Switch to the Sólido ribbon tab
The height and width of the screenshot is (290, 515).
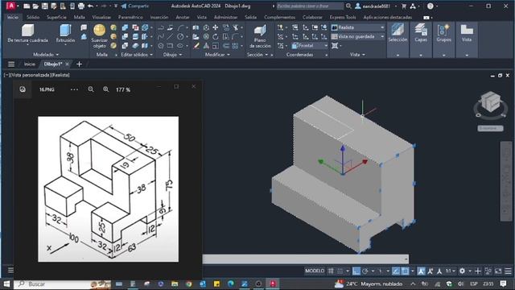pyautogui.click(x=33, y=17)
